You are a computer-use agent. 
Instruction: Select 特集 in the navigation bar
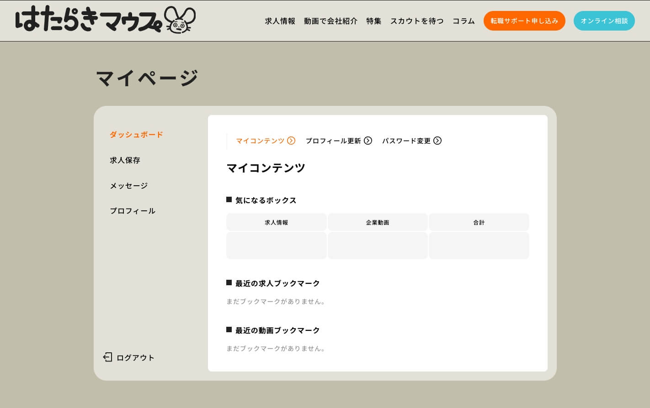(373, 21)
